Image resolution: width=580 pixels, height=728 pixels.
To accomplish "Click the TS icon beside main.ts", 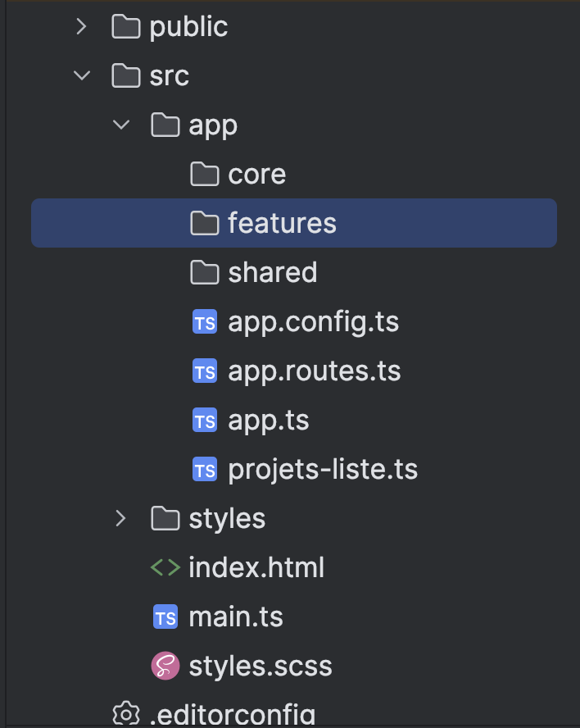I will coord(165,617).
